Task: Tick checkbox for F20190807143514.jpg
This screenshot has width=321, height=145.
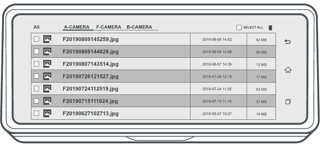Action: pyautogui.click(x=36, y=64)
